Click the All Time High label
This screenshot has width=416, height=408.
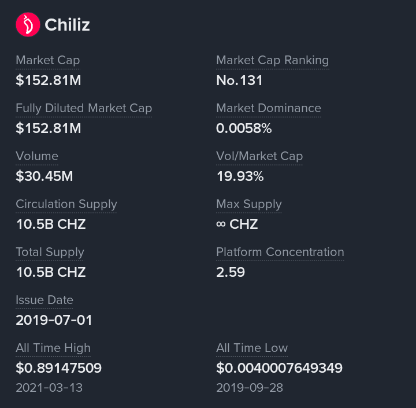[x=53, y=348]
